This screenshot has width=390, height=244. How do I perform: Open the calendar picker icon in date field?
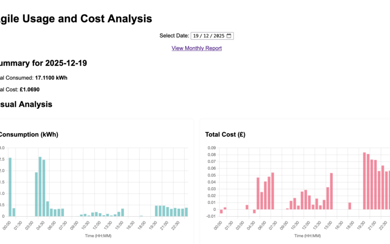pyautogui.click(x=230, y=36)
